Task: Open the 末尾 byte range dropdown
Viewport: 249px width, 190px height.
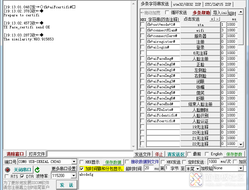Action: [198, 169]
